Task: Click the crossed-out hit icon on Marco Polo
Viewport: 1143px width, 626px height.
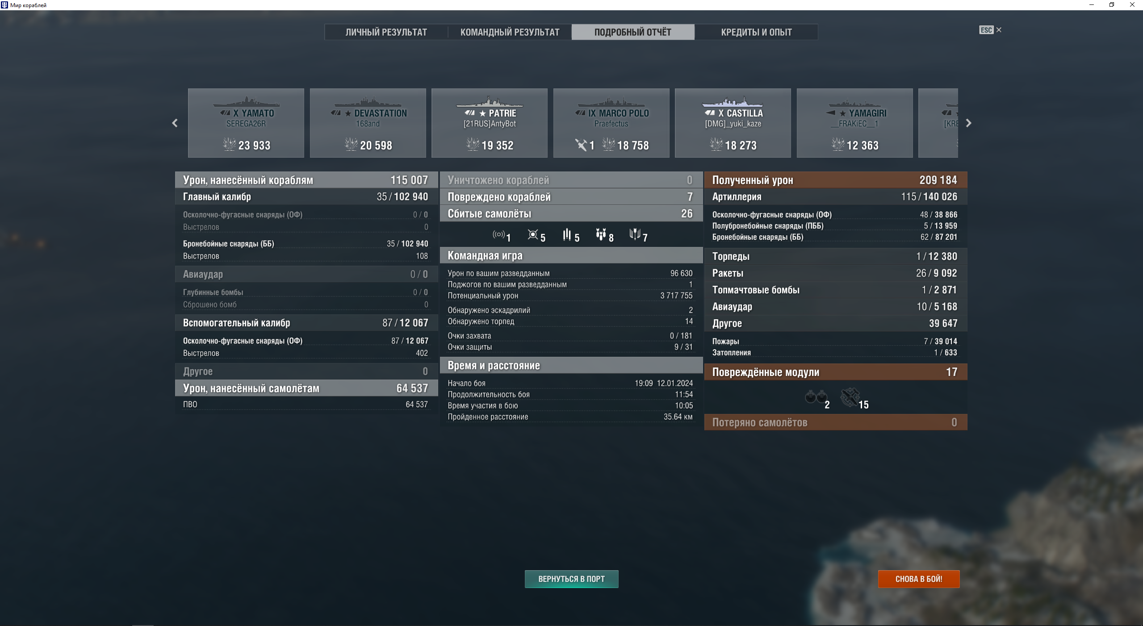Action: tap(581, 145)
